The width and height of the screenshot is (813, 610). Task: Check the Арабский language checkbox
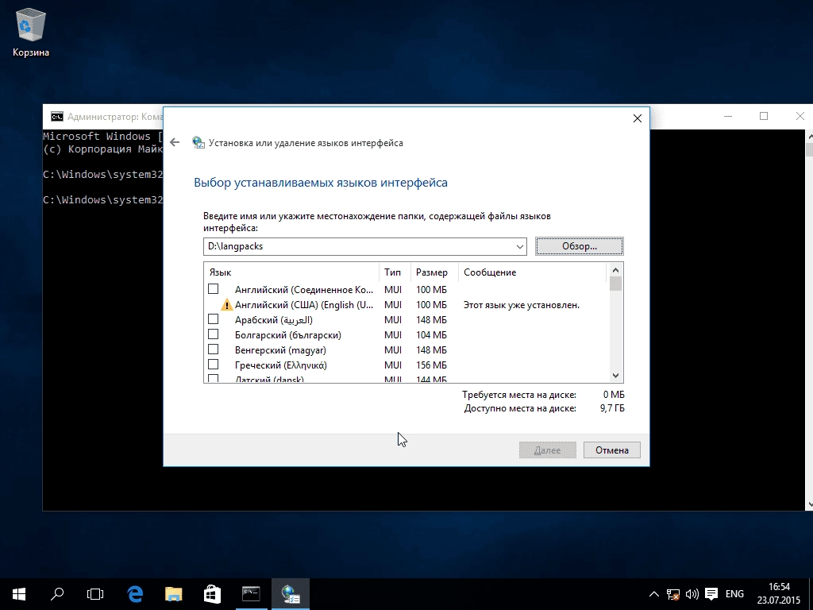213,319
